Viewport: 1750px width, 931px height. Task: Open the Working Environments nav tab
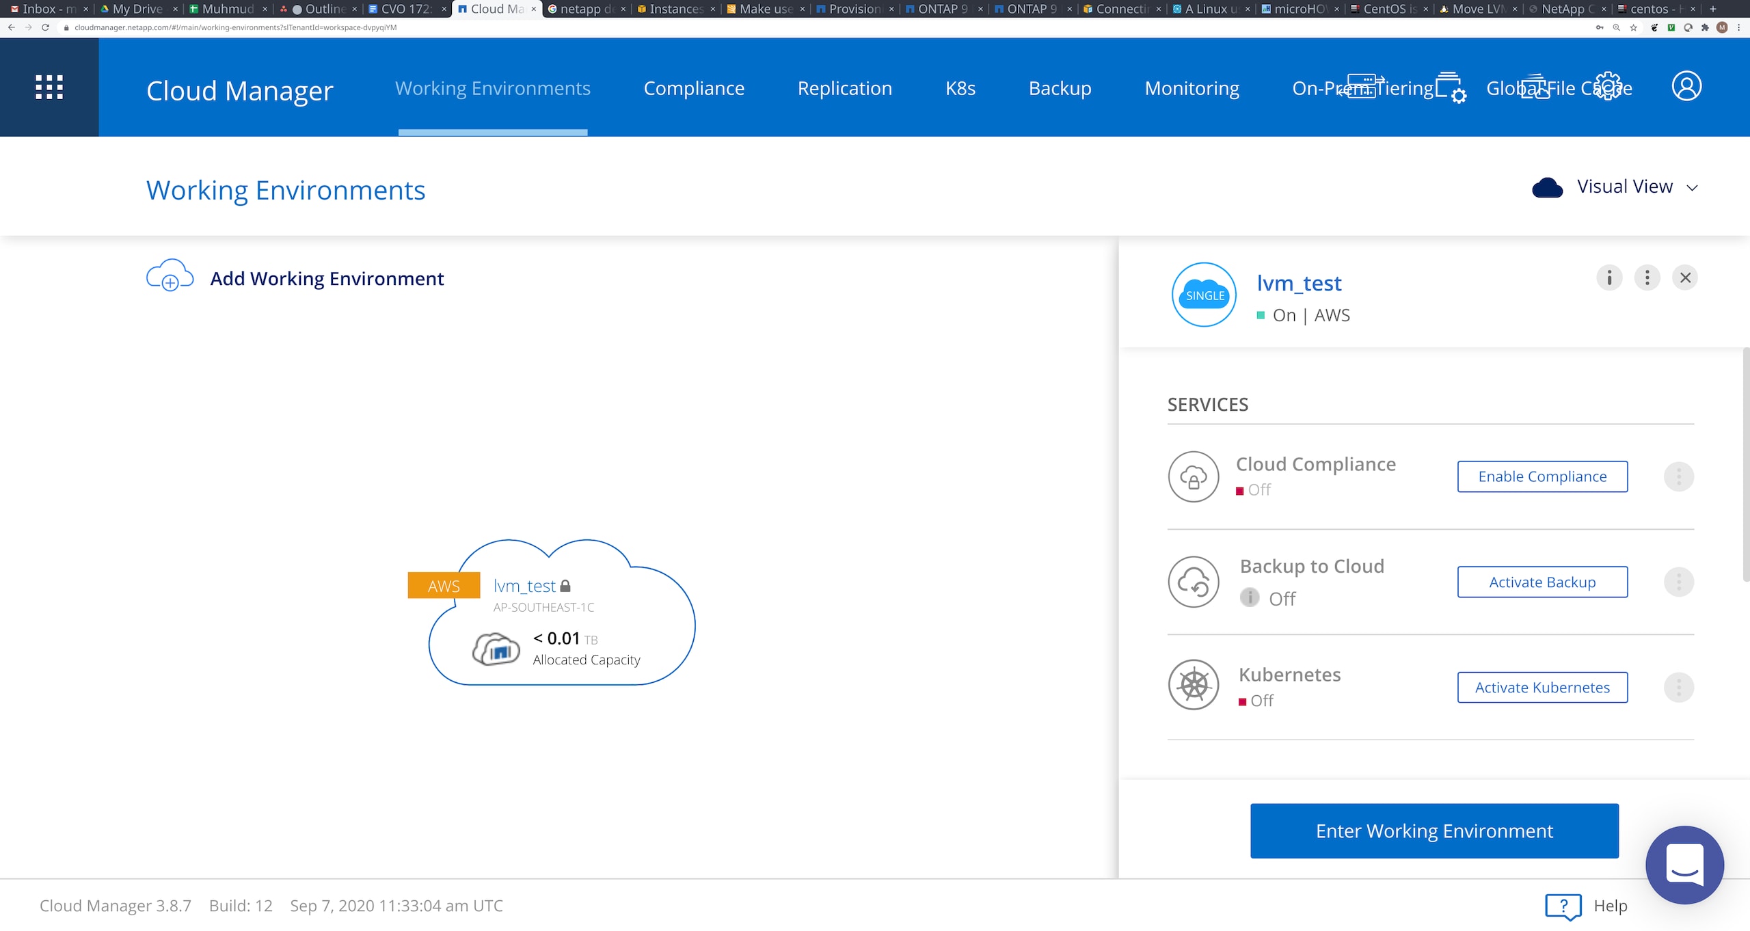pos(492,88)
